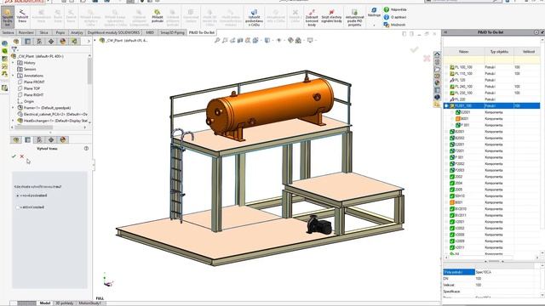The width and height of the screenshot is (545, 306).
Task: Click the Spustit To-Do list ribbon icon
Action: click(8, 17)
